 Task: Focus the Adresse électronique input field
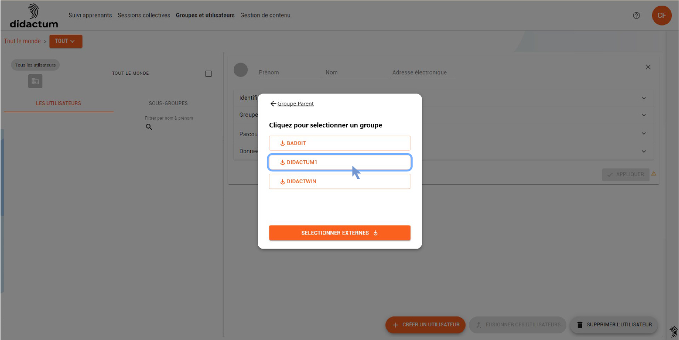(x=424, y=73)
